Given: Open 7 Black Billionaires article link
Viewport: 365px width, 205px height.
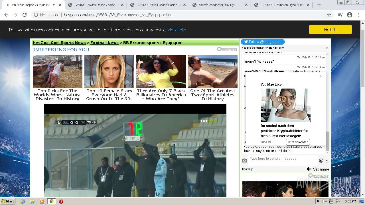Looking at the screenshot, I should pos(161,95).
